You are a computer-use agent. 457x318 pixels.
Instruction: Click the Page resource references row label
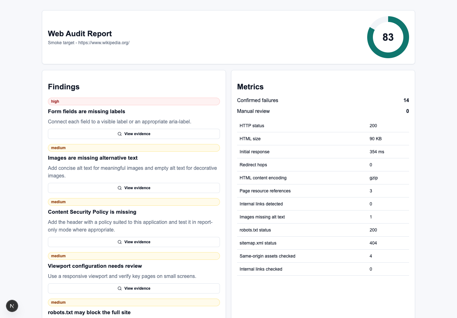pyautogui.click(x=265, y=191)
